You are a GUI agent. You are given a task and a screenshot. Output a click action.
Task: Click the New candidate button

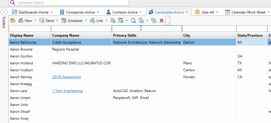click(x=25, y=21)
